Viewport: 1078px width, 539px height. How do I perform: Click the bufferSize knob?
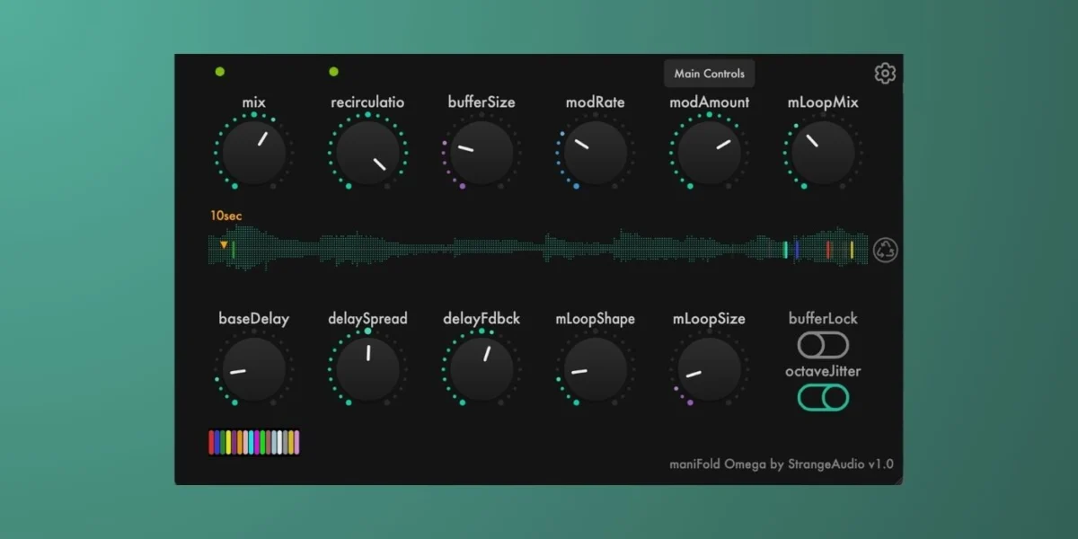(x=482, y=153)
